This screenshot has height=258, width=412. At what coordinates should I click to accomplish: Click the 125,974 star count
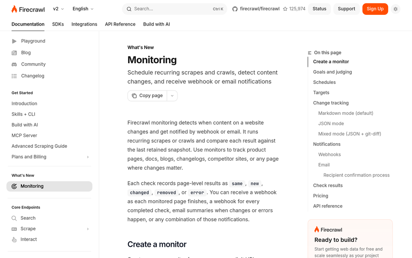click(297, 9)
